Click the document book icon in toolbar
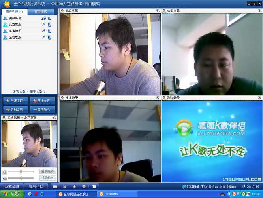 94,187
